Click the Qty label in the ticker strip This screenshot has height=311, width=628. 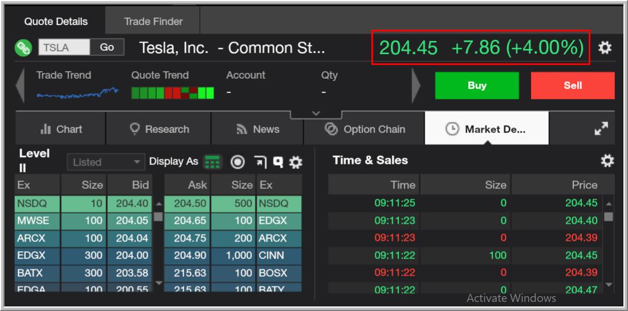(329, 75)
